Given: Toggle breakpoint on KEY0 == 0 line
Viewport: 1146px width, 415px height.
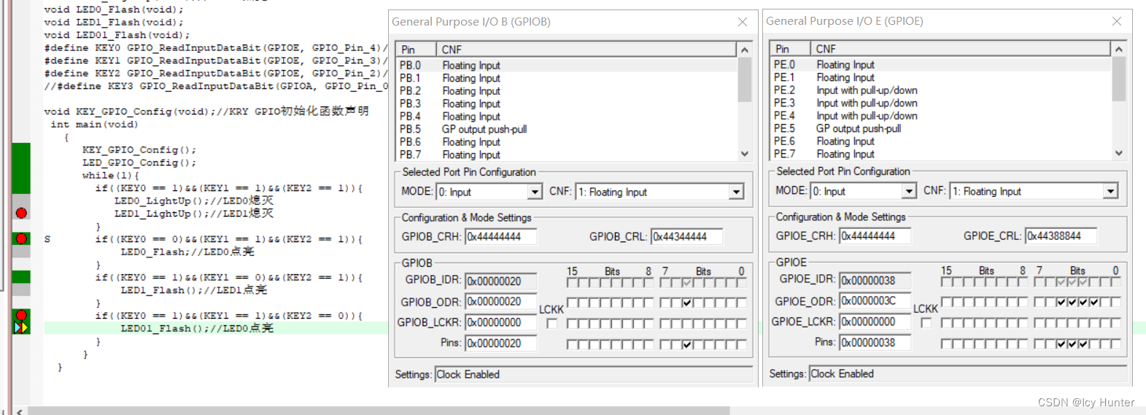Looking at the screenshot, I should pos(21,238).
